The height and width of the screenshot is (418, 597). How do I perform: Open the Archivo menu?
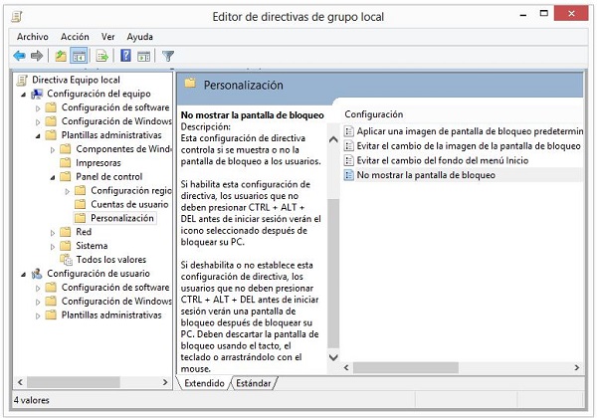coord(32,37)
